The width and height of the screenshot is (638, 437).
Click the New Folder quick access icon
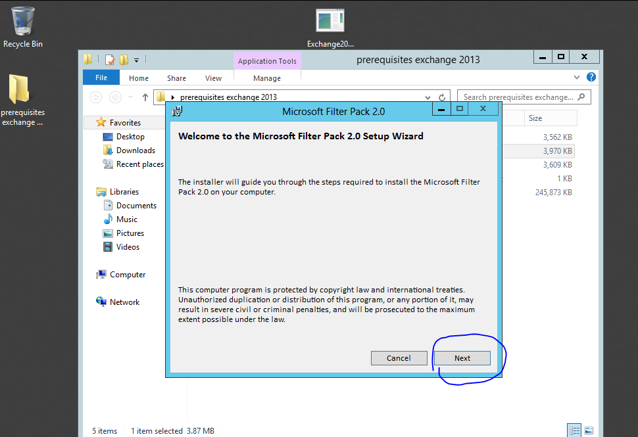tap(124, 60)
